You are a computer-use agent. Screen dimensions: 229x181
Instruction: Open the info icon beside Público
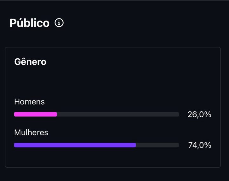point(59,23)
